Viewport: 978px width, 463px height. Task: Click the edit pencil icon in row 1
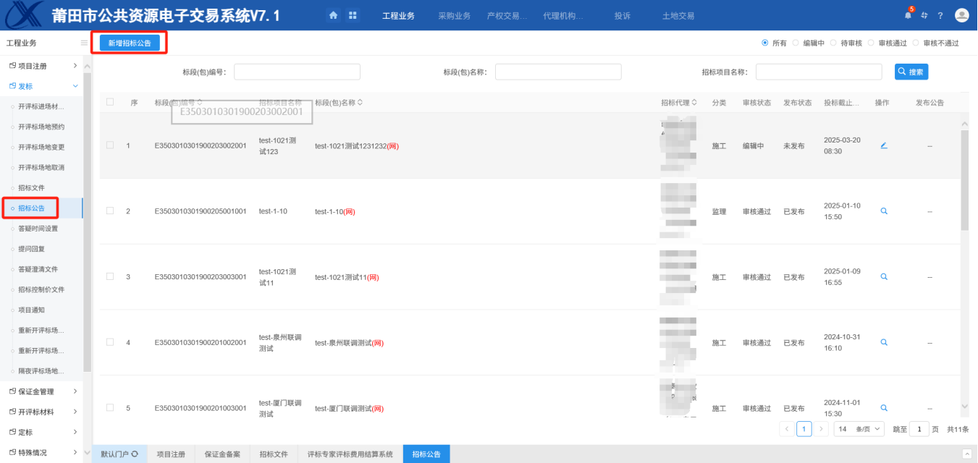click(883, 145)
